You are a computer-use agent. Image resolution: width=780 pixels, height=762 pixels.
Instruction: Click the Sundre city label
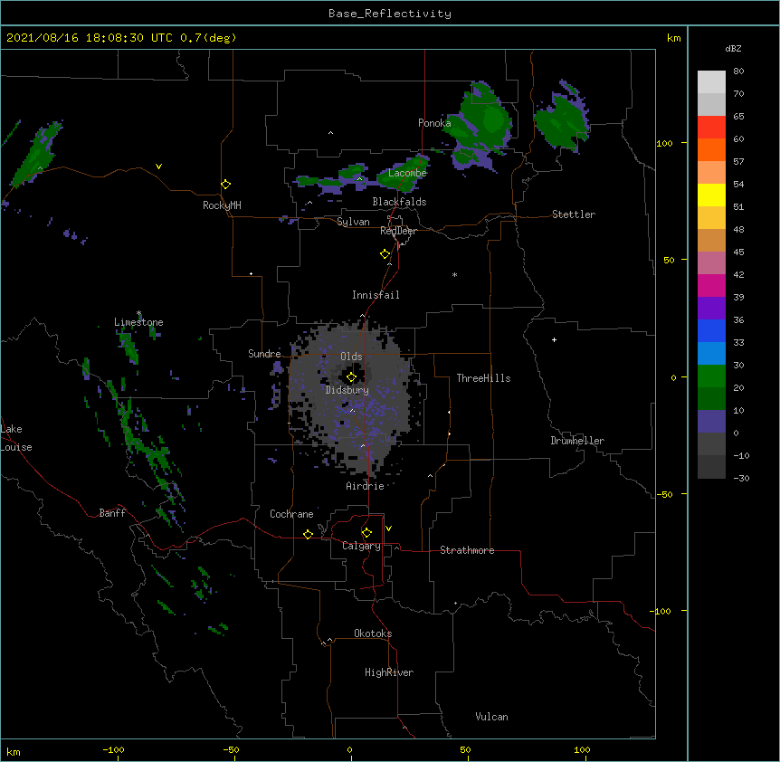[x=264, y=354]
